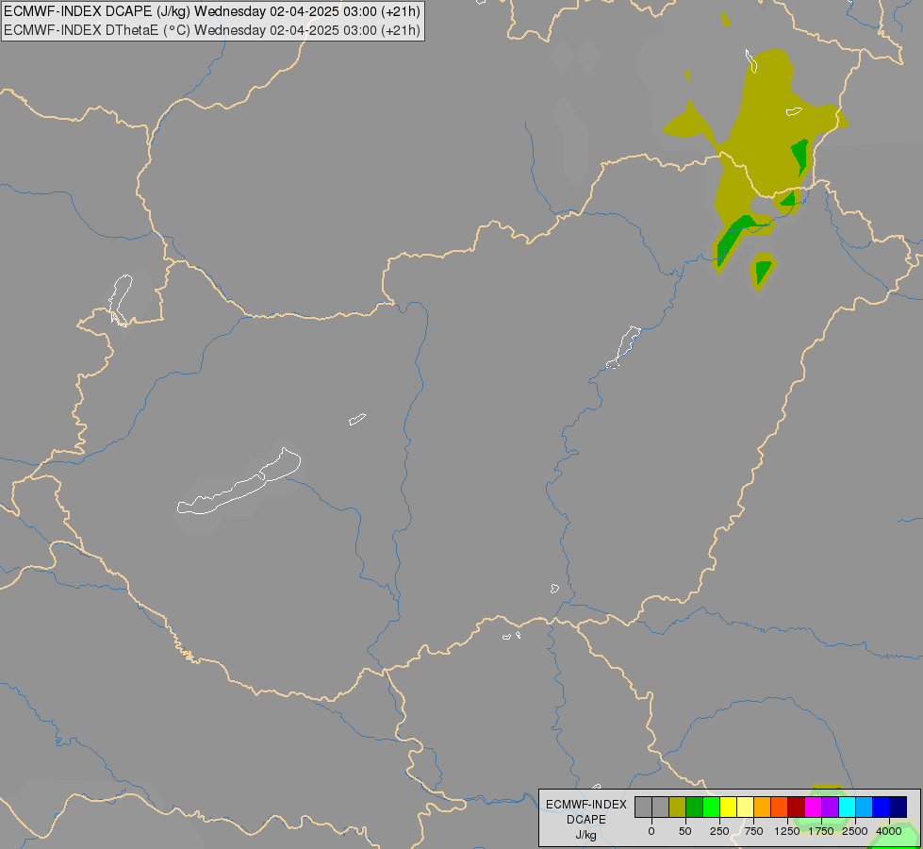Pick the red-orange 1250 J/kg swatch
The height and width of the screenshot is (849, 923).
pos(780,807)
